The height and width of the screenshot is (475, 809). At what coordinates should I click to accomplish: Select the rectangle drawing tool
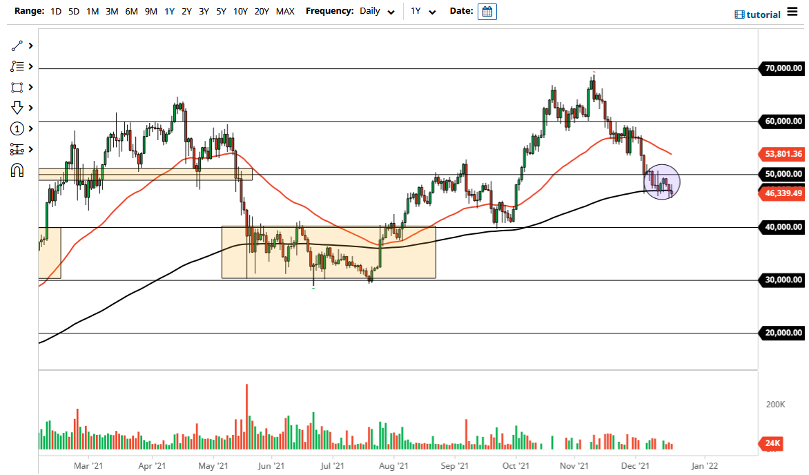pyautogui.click(x=17, y=86)
